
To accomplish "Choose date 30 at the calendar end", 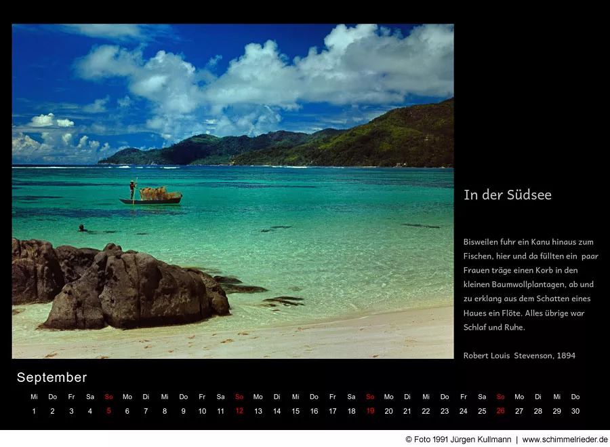I will click(575, 411).
